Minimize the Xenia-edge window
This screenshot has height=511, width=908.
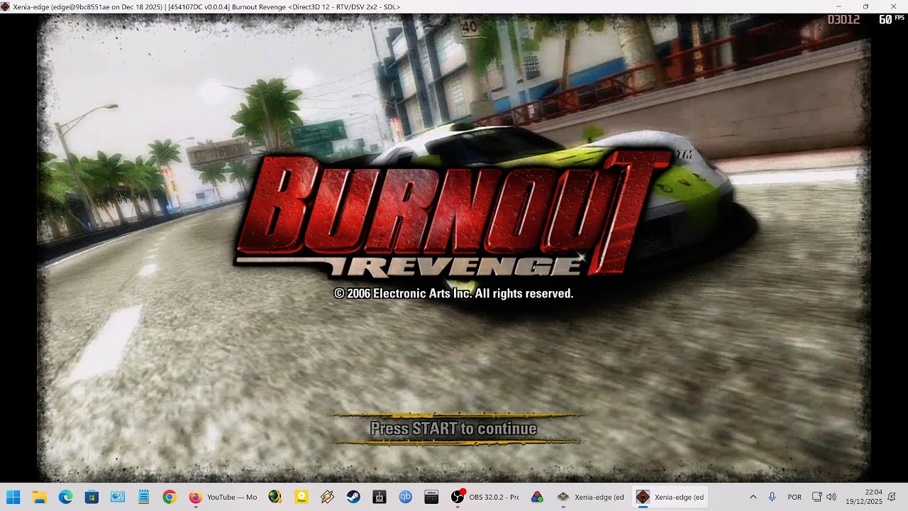click(x=838, y=6)
